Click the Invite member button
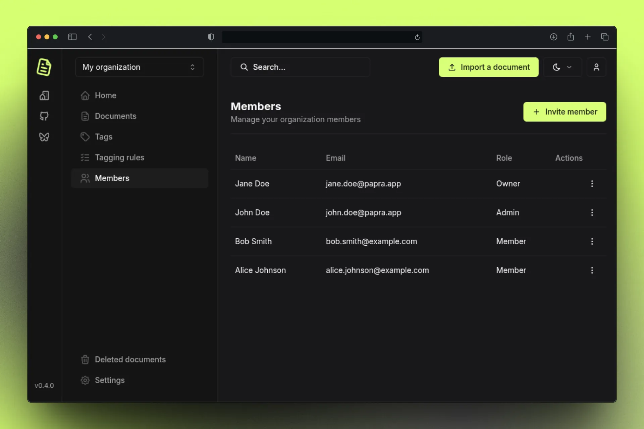Viewport: 644px width, 429px height. [x=565, y=112]
